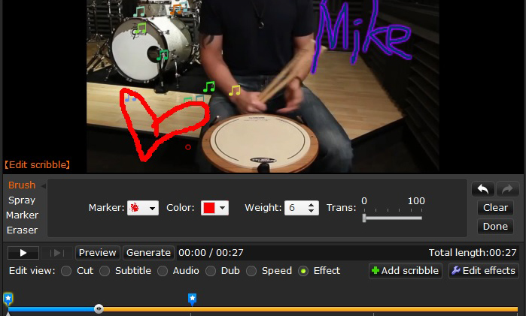Open the Marker shape dropdown
Screen dimensions: 526x316
(142, 208)
